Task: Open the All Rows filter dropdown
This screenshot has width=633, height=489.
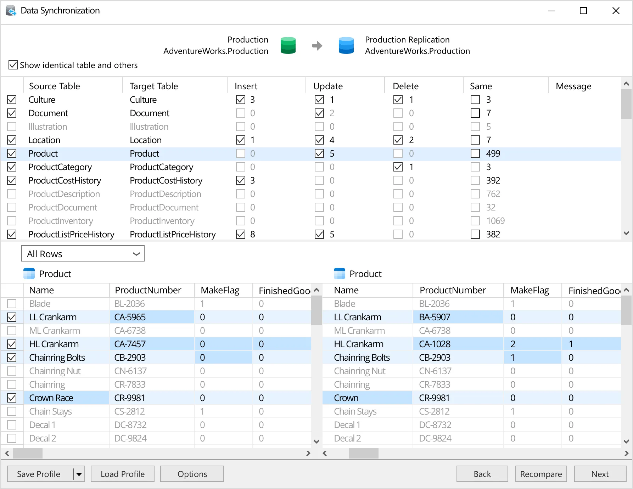Action: (83, 254)
